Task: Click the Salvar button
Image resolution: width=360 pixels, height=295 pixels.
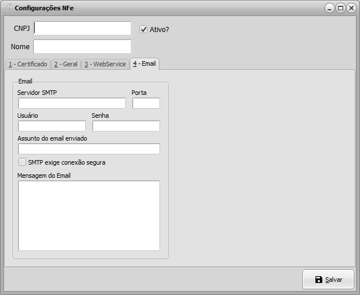Action: pyautogui.click(x=329, y=280)
